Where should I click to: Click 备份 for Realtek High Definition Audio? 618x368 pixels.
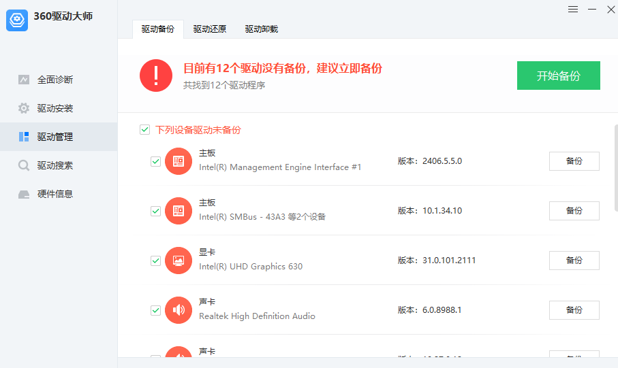click(574, 310)
